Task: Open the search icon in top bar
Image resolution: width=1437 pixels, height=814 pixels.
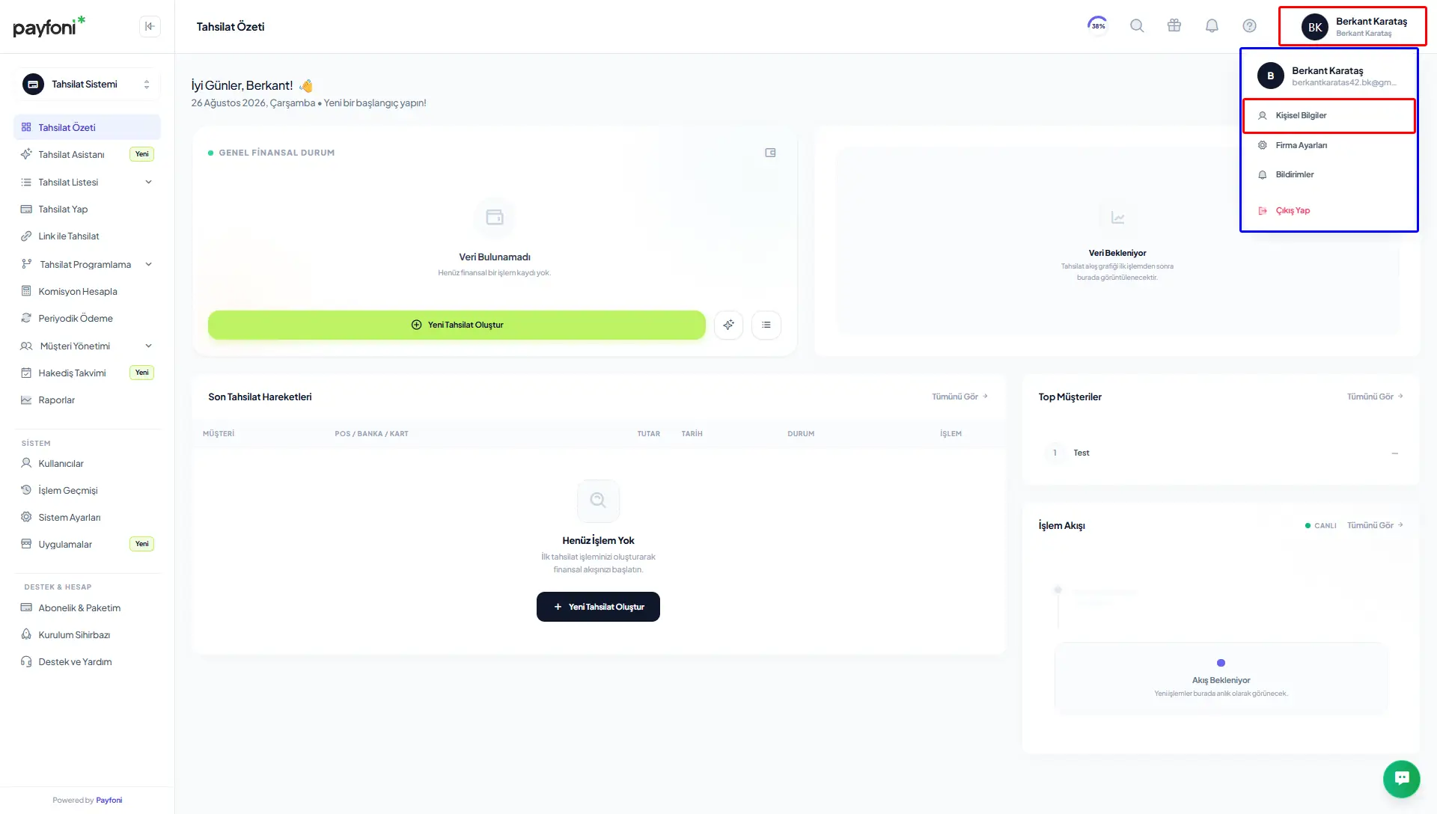Action: [1137, 26]
